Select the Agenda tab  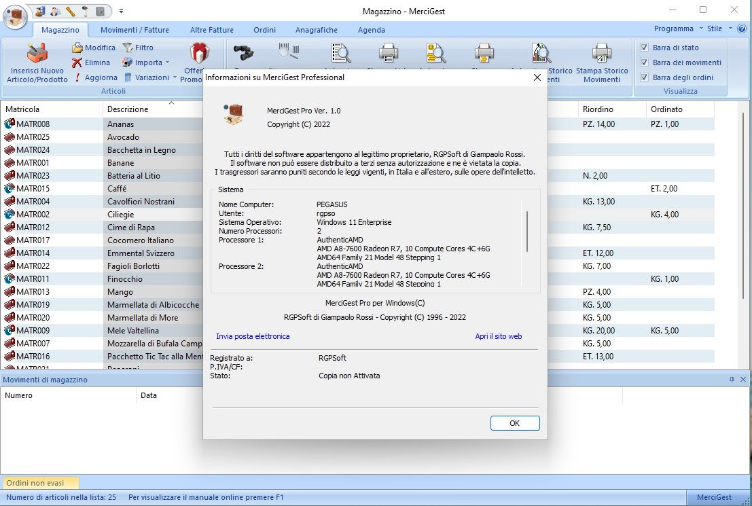coord(371,30)
